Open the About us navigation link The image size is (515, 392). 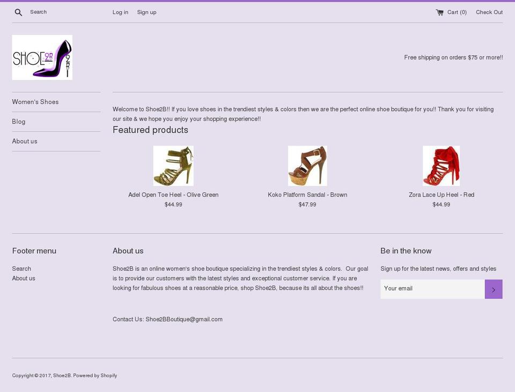pyautogui.click(x=25, y=141)
